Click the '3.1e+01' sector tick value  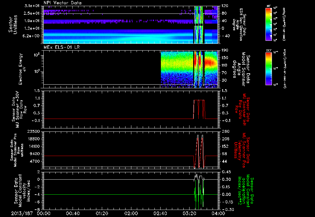tap(32, 6)
